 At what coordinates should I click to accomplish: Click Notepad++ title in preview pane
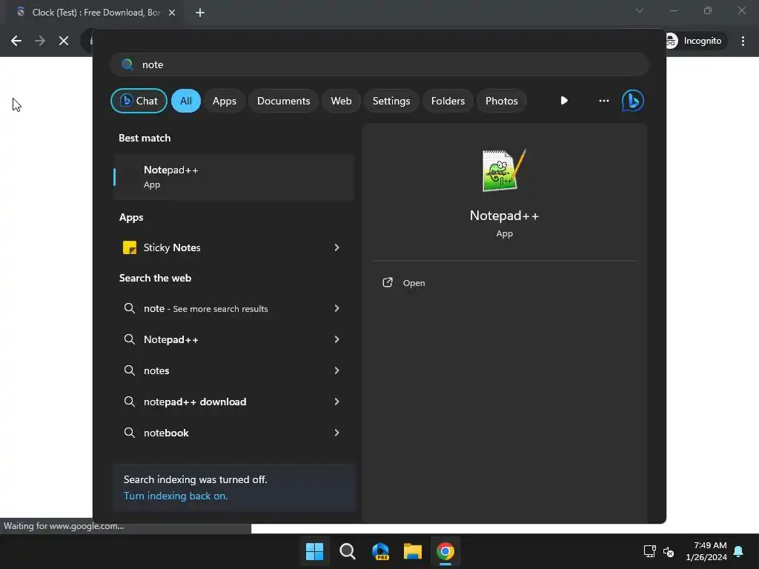(x=504, y=216)
